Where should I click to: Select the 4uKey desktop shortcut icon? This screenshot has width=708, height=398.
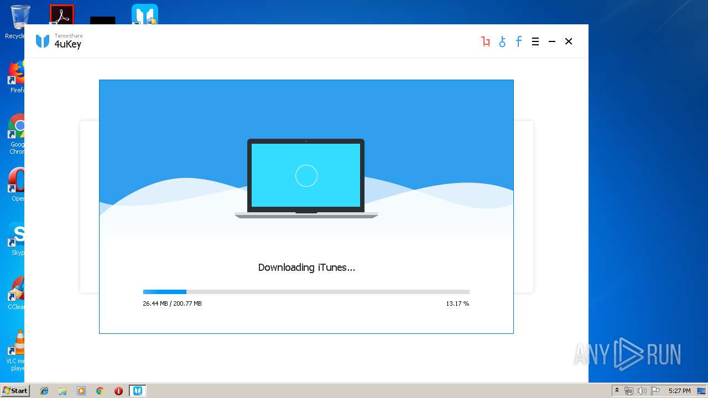[145, 14]
